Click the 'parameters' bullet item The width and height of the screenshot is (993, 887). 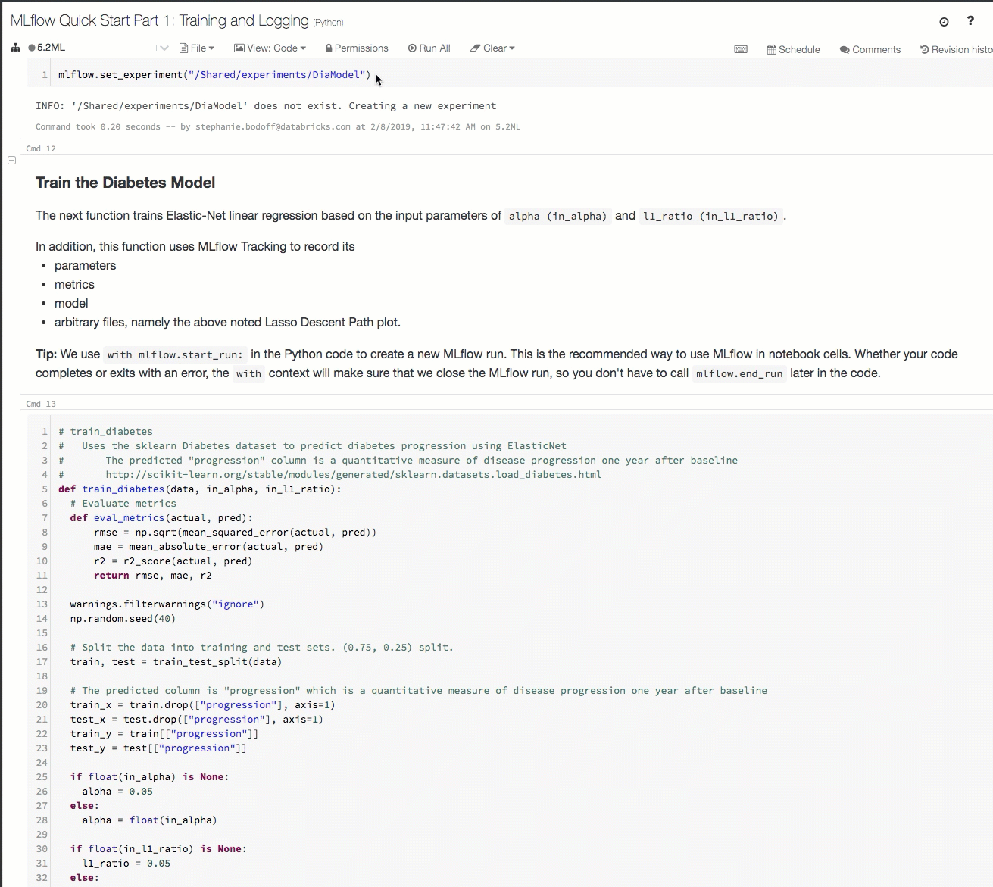tap(85, 266)
